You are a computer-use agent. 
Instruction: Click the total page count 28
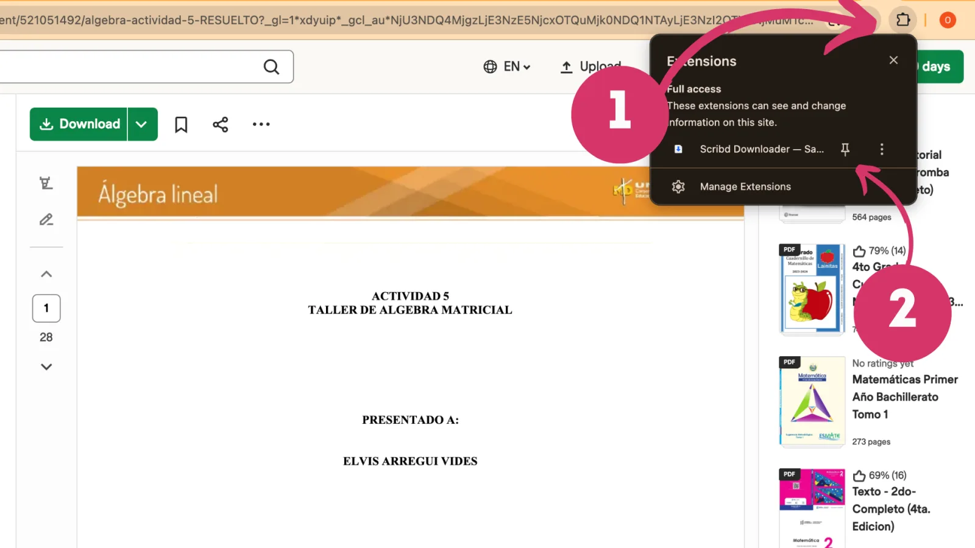[x=46, y=337]
